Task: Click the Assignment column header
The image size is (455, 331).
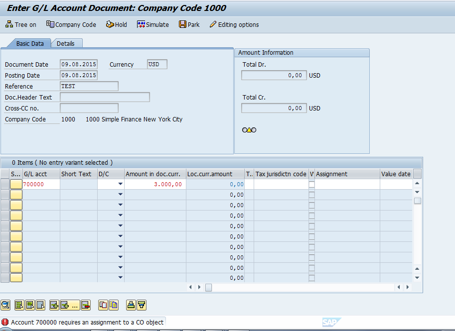Action: point(347,174)
